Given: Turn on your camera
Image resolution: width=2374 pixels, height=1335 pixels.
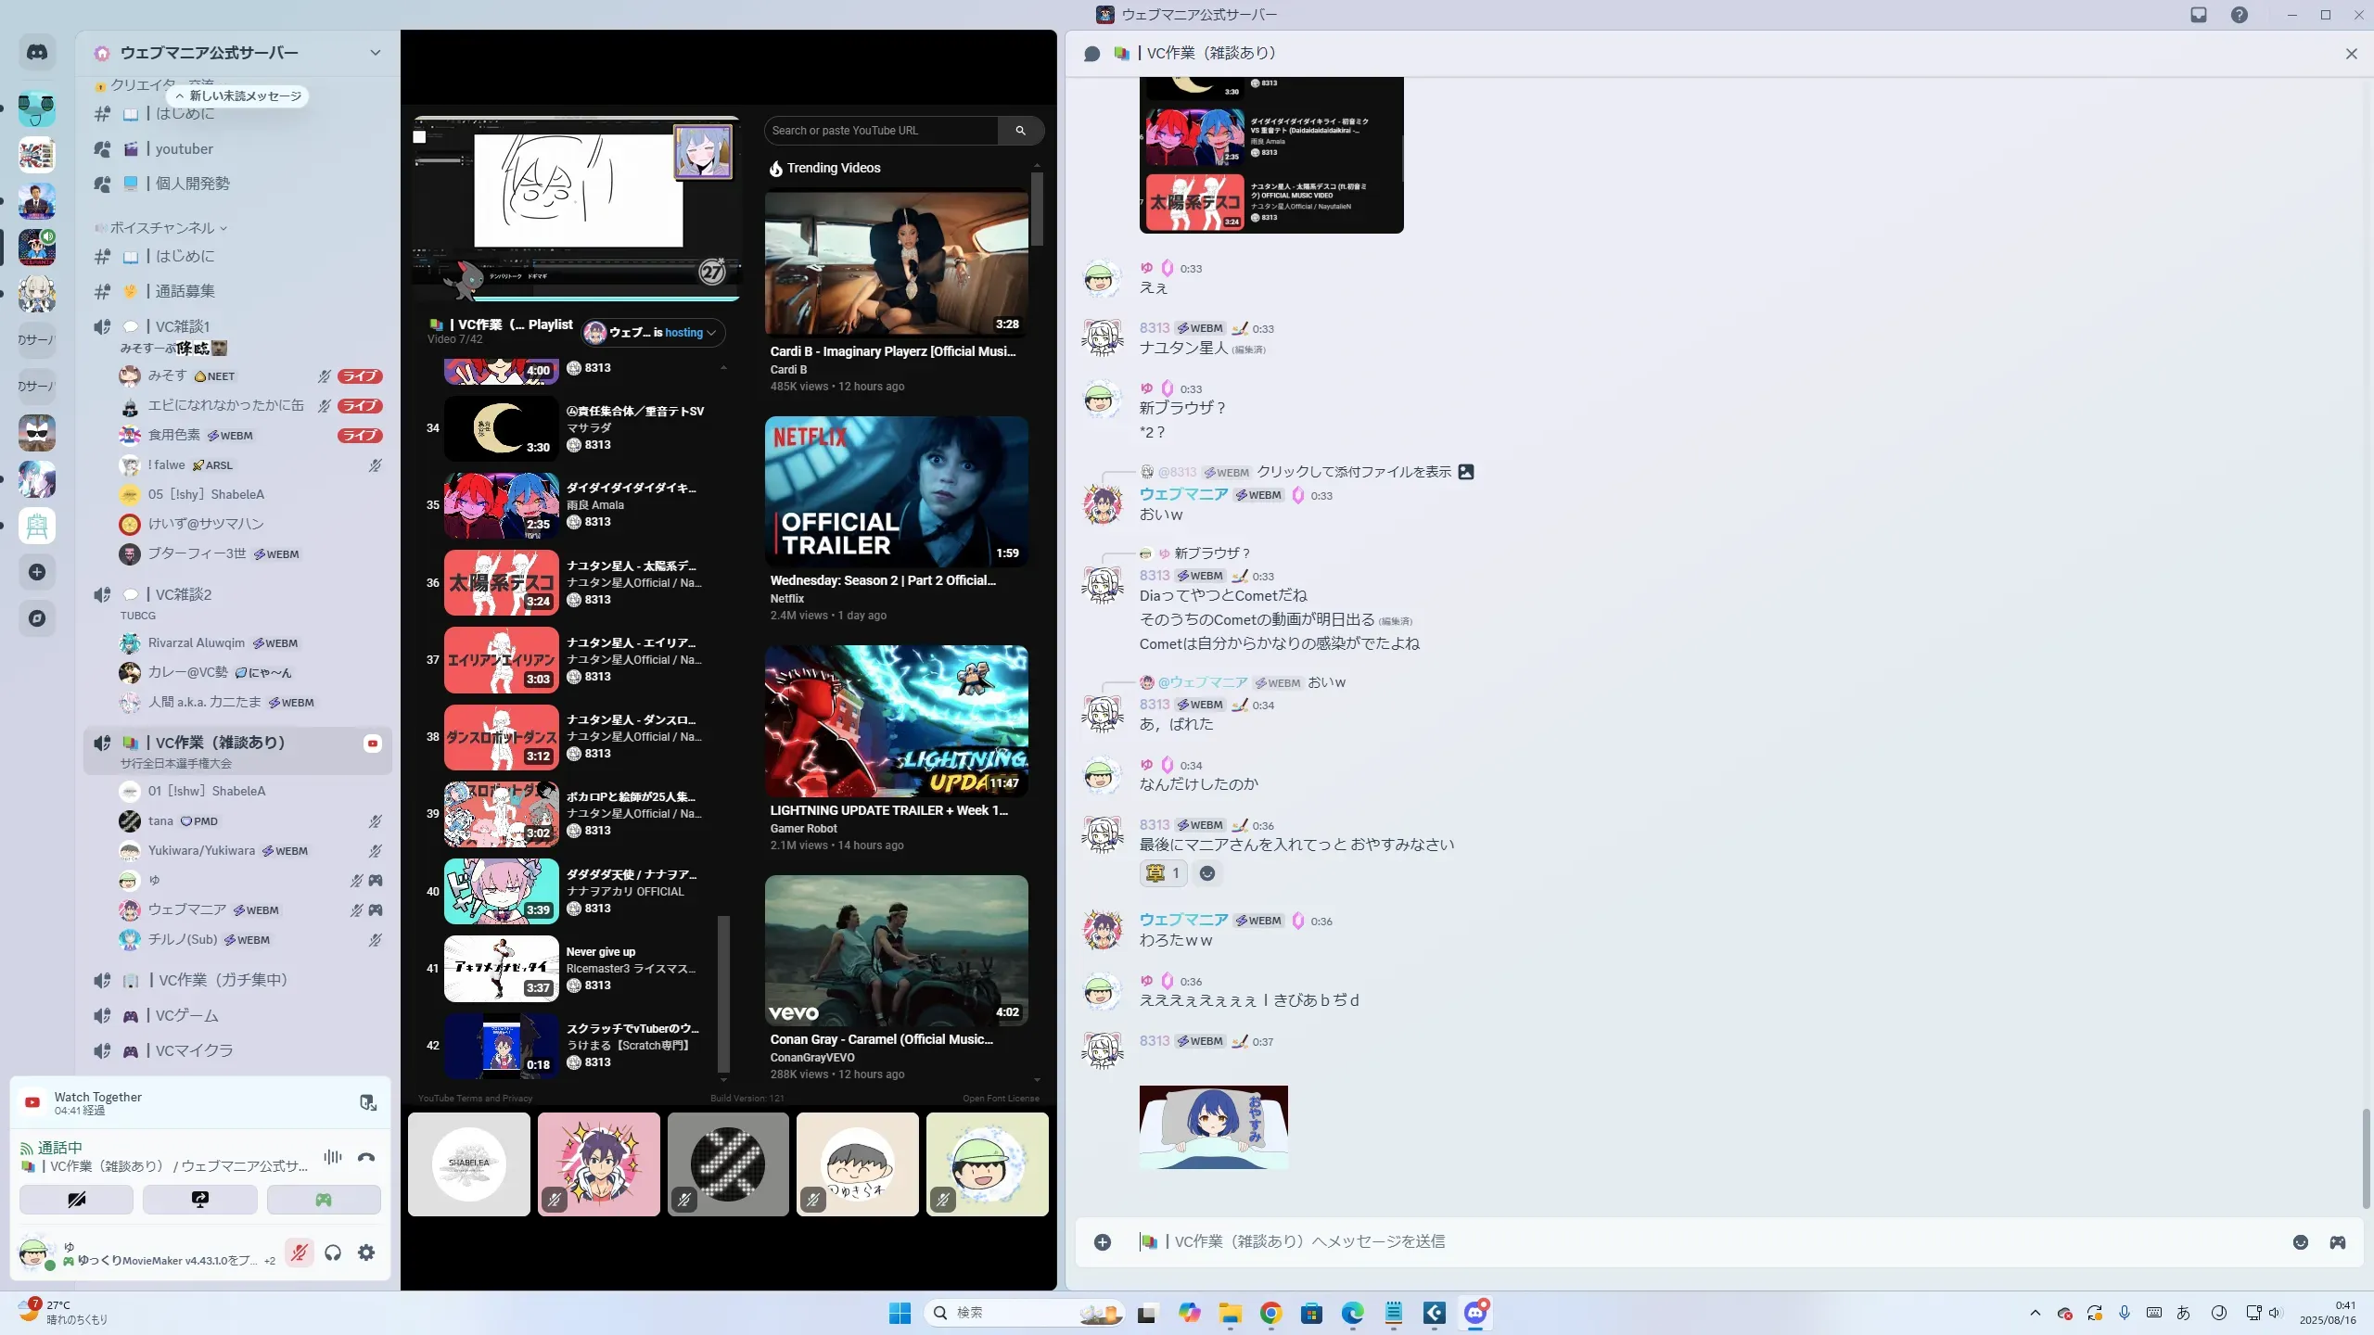Looking at the screenshot, I should coord(76,1200).
